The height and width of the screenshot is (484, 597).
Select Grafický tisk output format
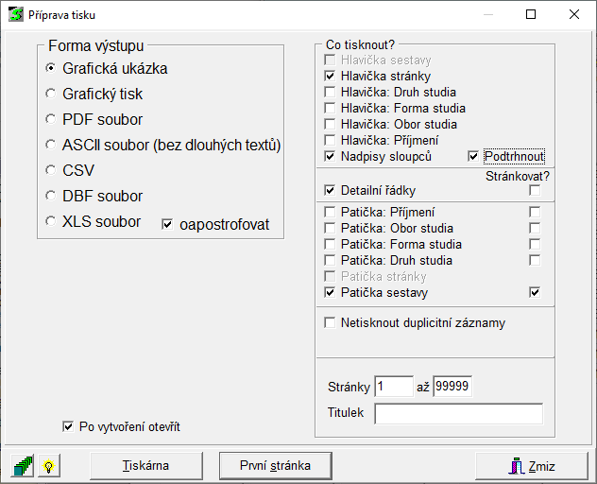51,95
